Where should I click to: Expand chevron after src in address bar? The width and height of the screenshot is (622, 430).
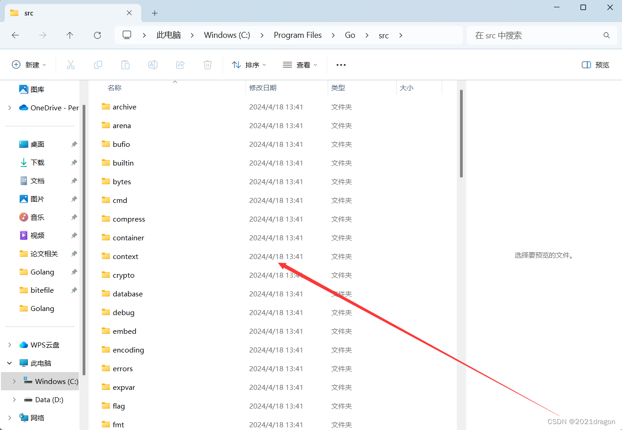tap(401, 35)
